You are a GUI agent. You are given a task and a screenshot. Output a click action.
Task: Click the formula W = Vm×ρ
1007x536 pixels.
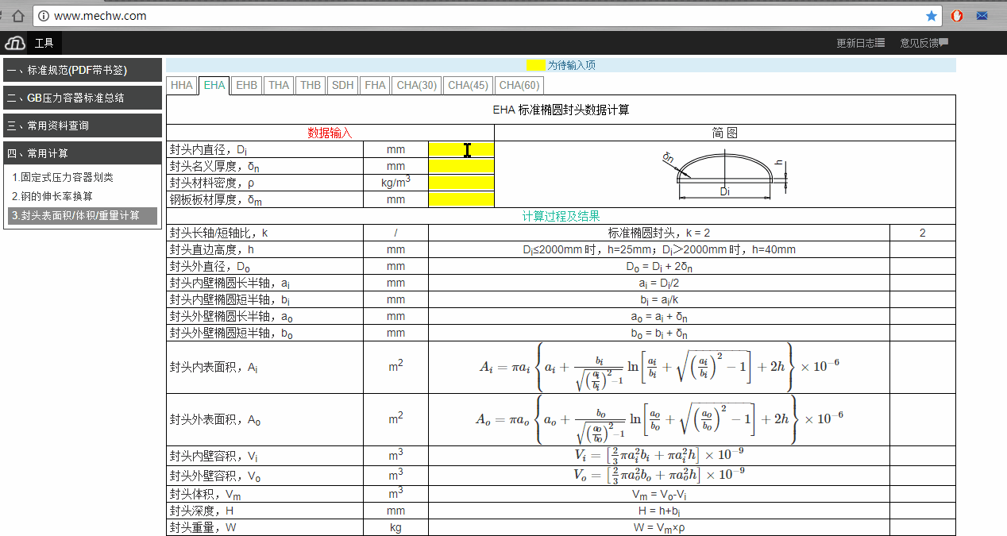coord(659,527)
